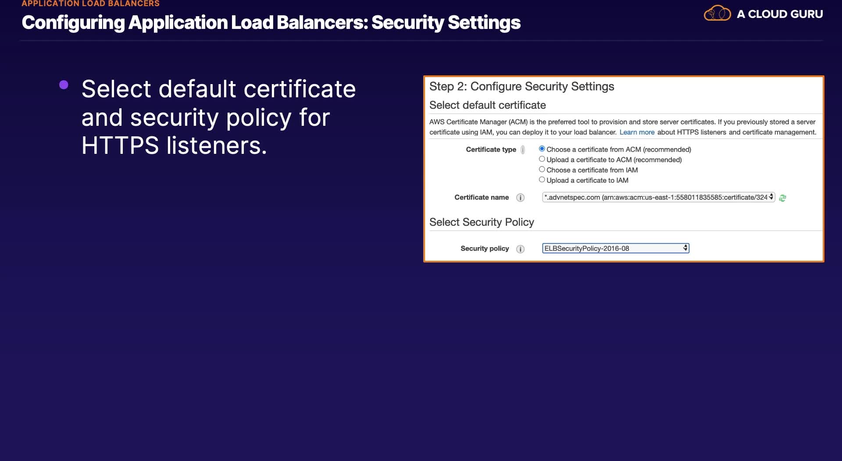Click the slide title about Security Settings
Screen dimensions: 842x461
point(271,23)
